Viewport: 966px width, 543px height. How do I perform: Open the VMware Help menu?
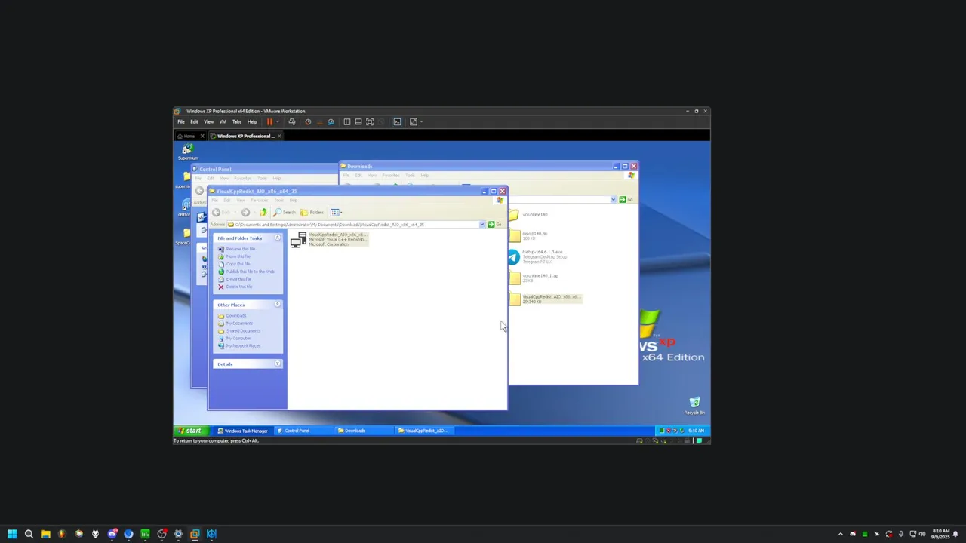coord(252,121)
